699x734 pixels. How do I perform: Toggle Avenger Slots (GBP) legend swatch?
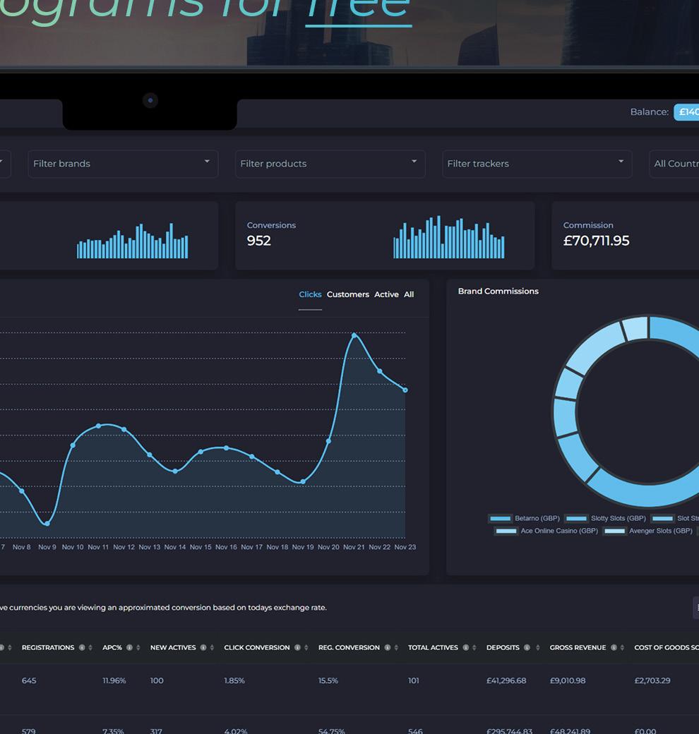pyautogui.click(x=615, y=531)
